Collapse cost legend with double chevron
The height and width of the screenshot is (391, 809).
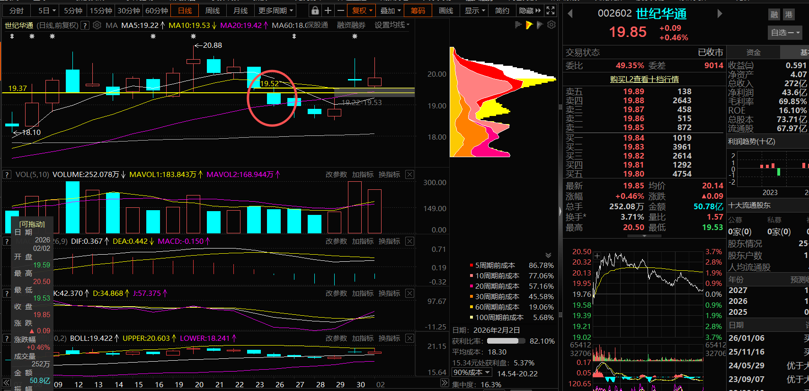coord(548,255)
